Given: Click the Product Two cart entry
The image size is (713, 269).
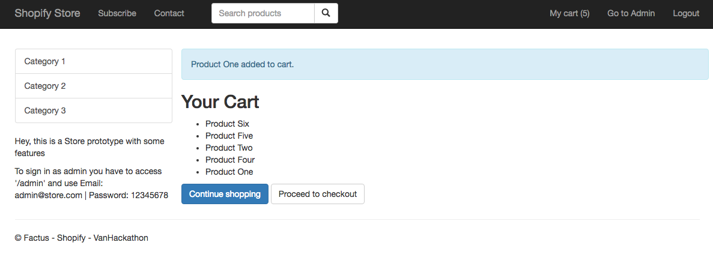Looking at the screenshot, I should (x=229, y=148).
